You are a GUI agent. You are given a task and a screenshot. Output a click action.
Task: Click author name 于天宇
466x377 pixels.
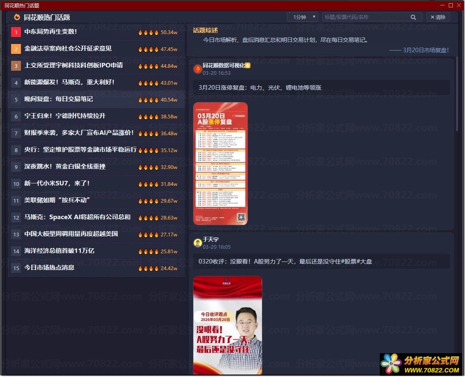211,240
